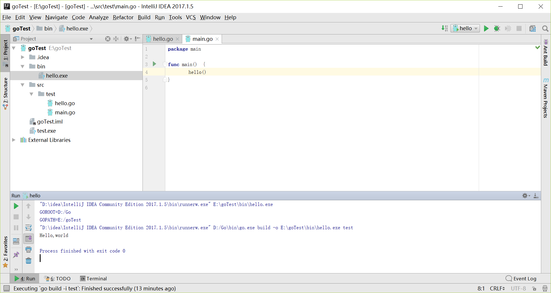The width and height of the screenshot is (551, 293).
Task: Open CRLF line separator selector
Action: 497,288
